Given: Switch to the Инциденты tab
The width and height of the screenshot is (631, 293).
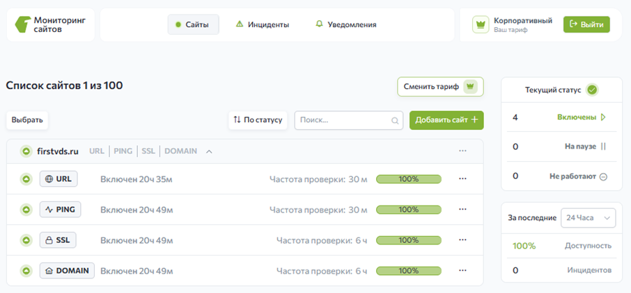Looking at the screenshot, I should pyautogui.click(x=263, y=24).
